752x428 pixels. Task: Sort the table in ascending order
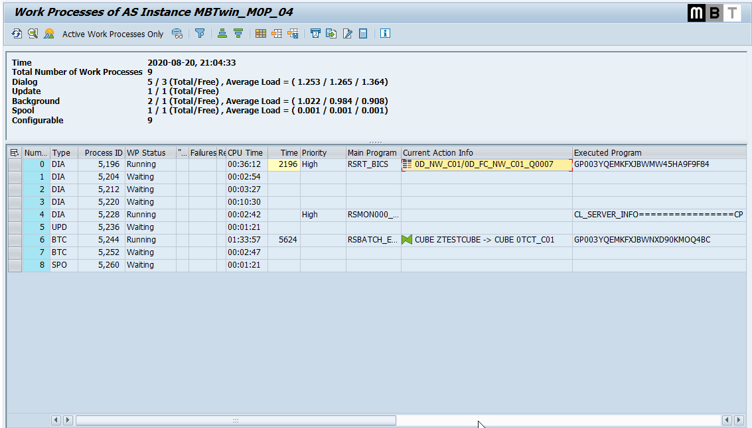pos(222,33)
